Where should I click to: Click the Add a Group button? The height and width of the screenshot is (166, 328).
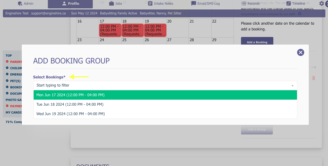pyautogui.click(x=257, y=129)
